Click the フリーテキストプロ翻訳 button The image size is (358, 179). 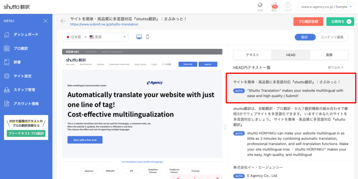[x=26, y=133]
